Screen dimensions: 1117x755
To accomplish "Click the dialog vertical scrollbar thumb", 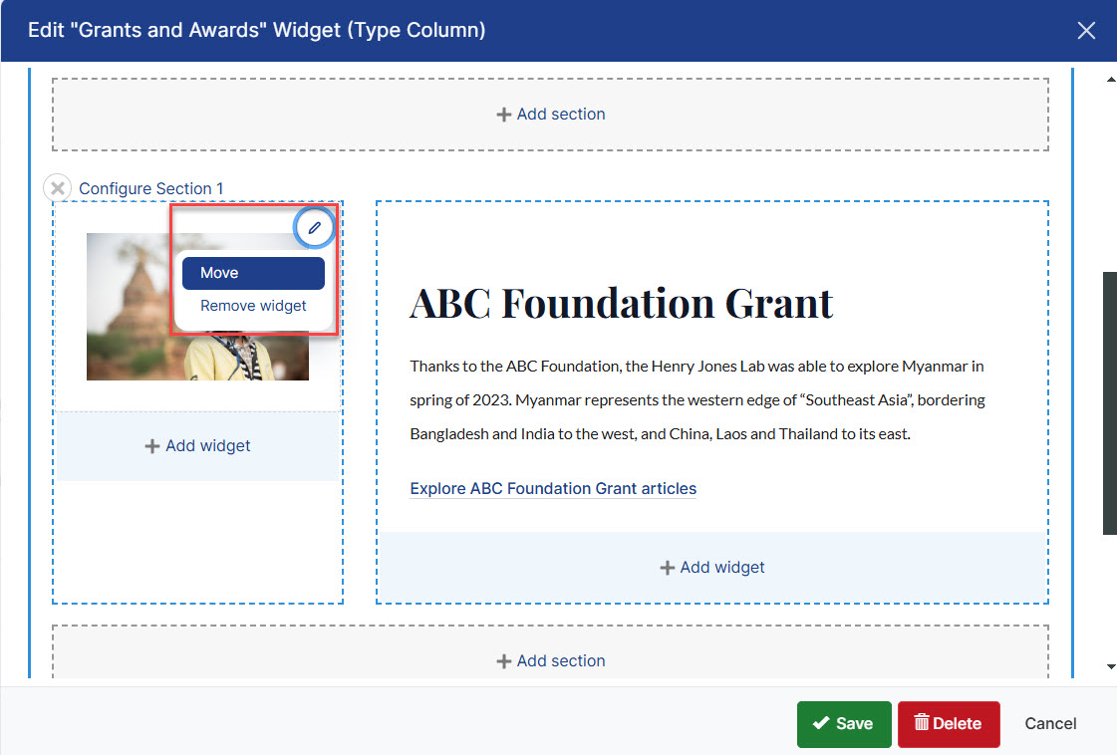I will point(1109,402).
